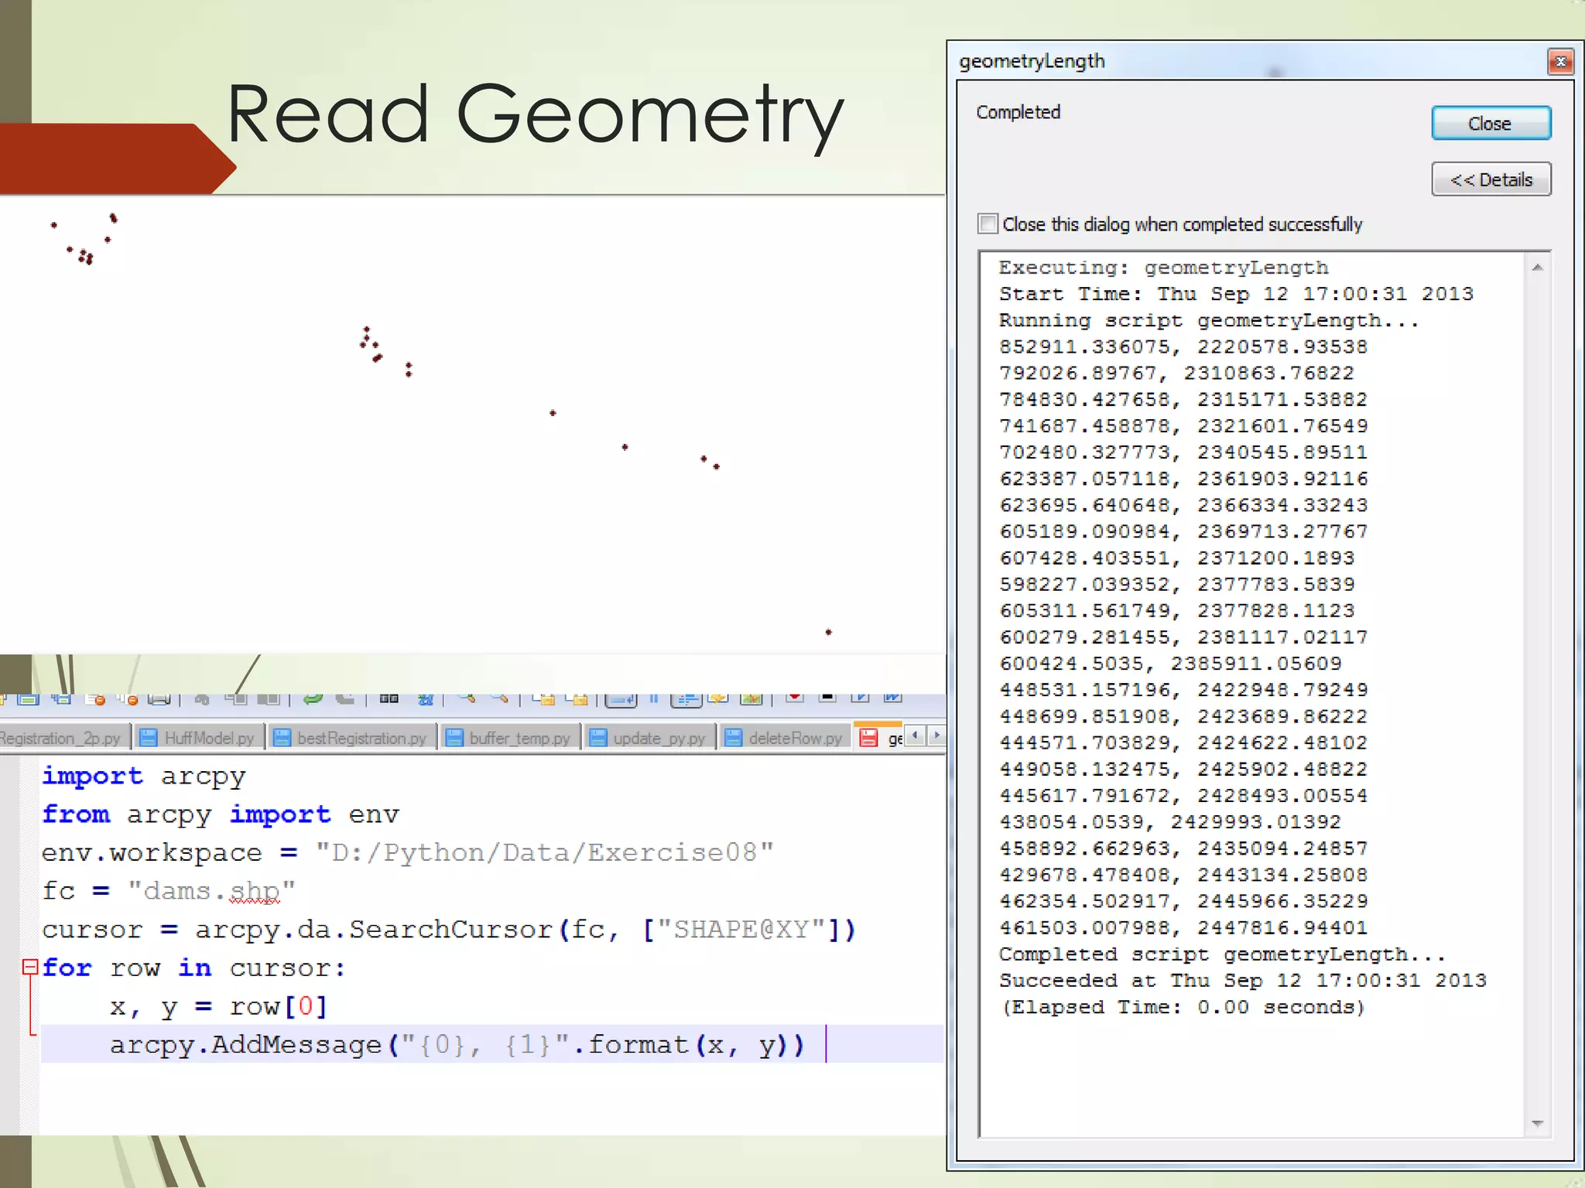Select the active red-disk unsaved tab
Image resolution: width=1585 pixels, height=1188 pixels.
[880, 737]
